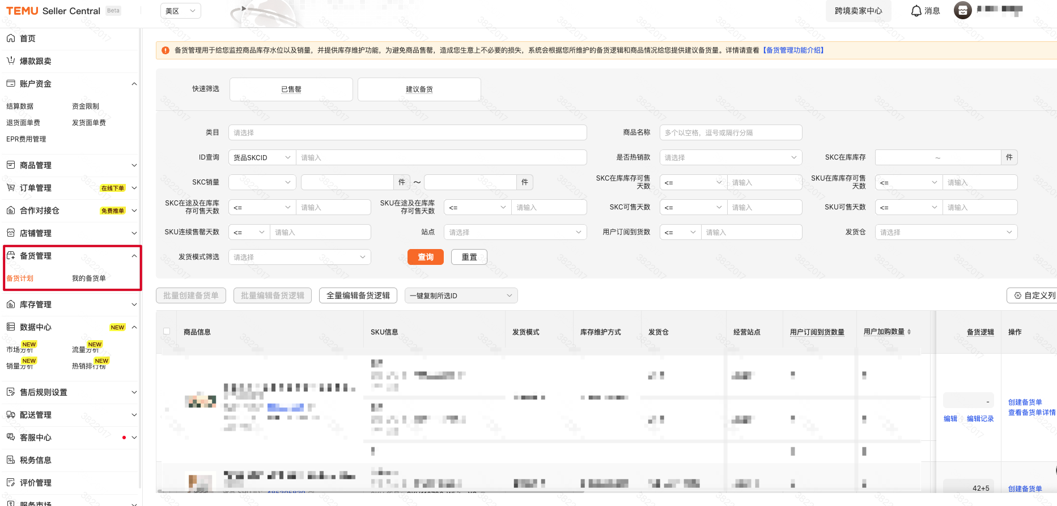
Task: Toggle the 已售罄 quick filter
Action: point(291,89)
